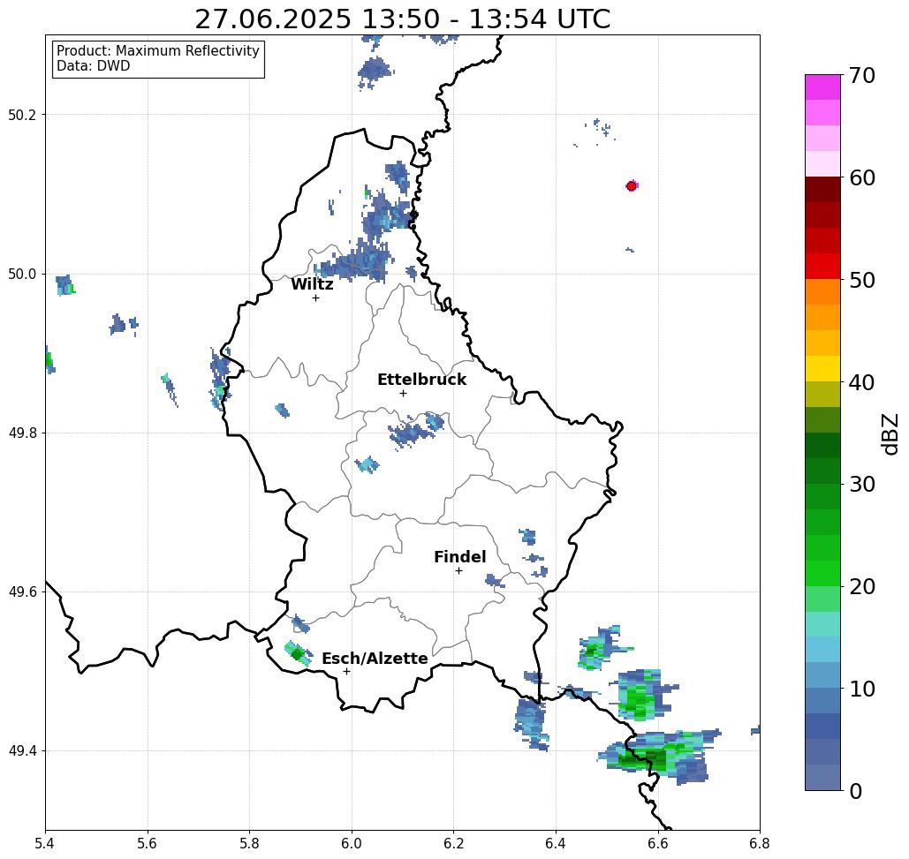
Task: Click the plus marker below Ettelbruck
Action: click(x=403, y=393)
